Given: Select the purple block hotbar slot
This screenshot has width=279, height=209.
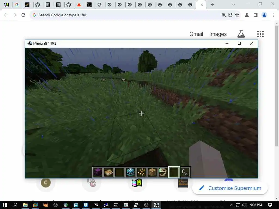Looking at the screenshot, I should (x=98, y=172).
